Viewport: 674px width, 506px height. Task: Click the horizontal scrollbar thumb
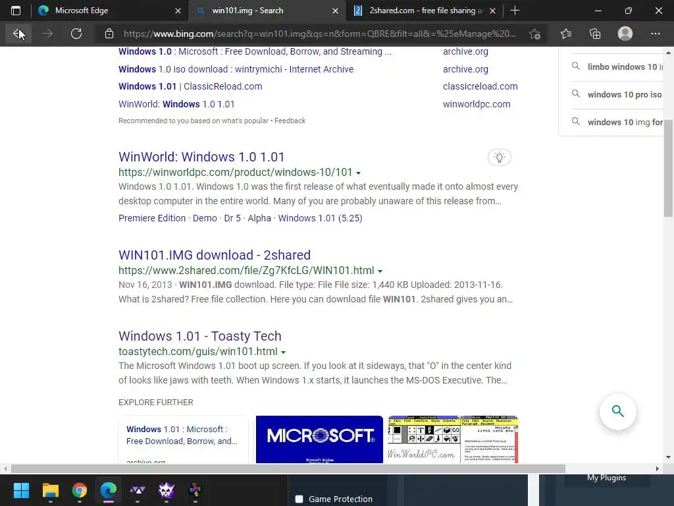click(x=288, y=468)
